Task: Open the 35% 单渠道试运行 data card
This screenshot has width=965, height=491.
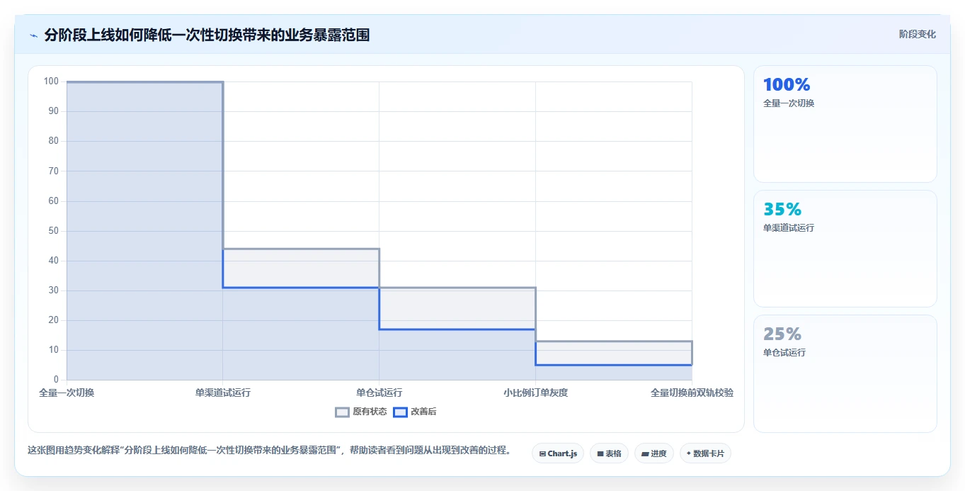Action: [845, 249]
